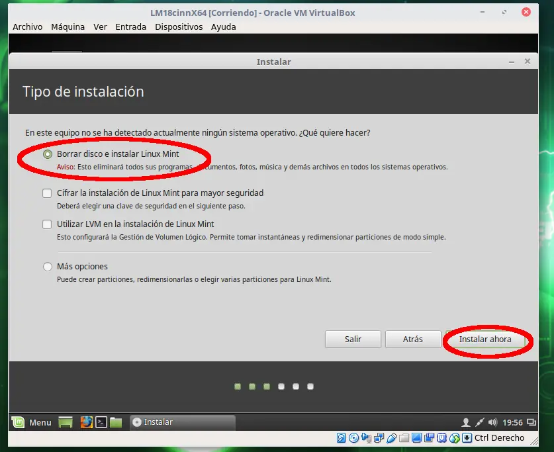Viewport: 554px width, 452px height.
Task: Click the show desktop icon in Mint panel
Action: [x=66, y=422]
